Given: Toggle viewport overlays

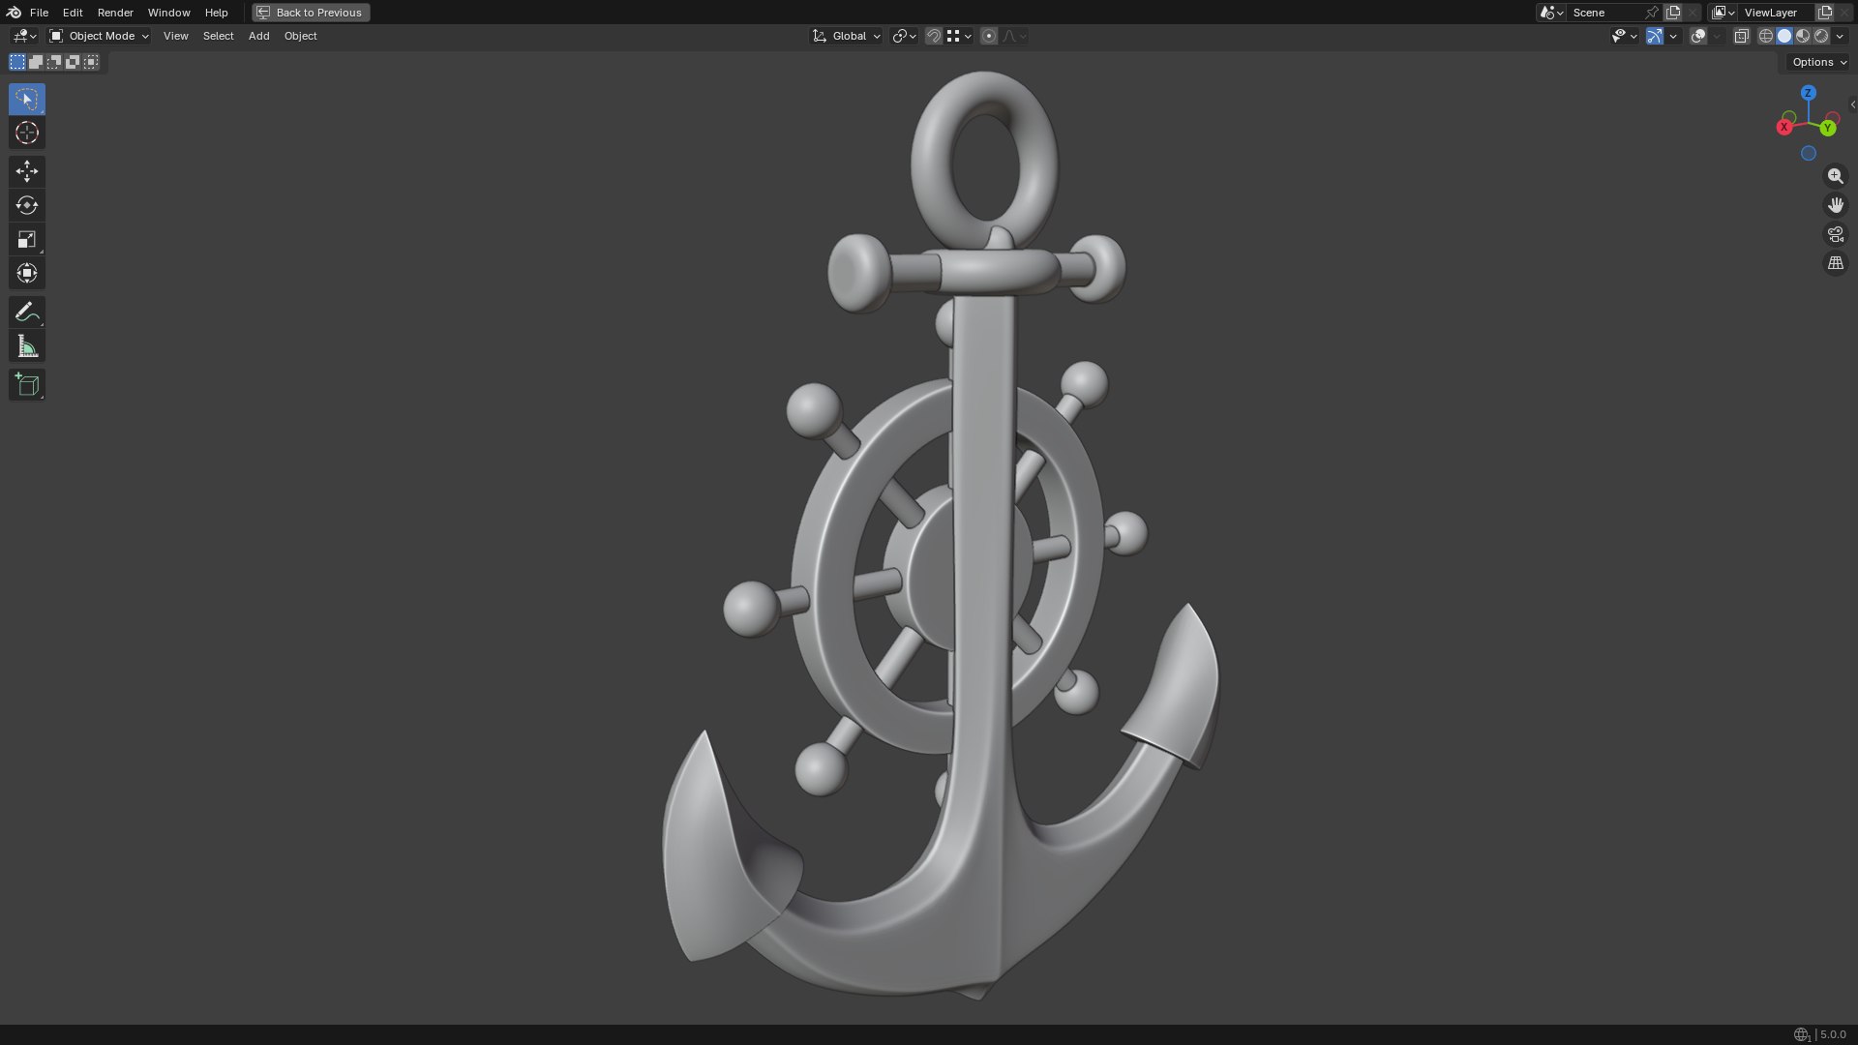Looking at the screenshot, I should [x=1698, y=36].
